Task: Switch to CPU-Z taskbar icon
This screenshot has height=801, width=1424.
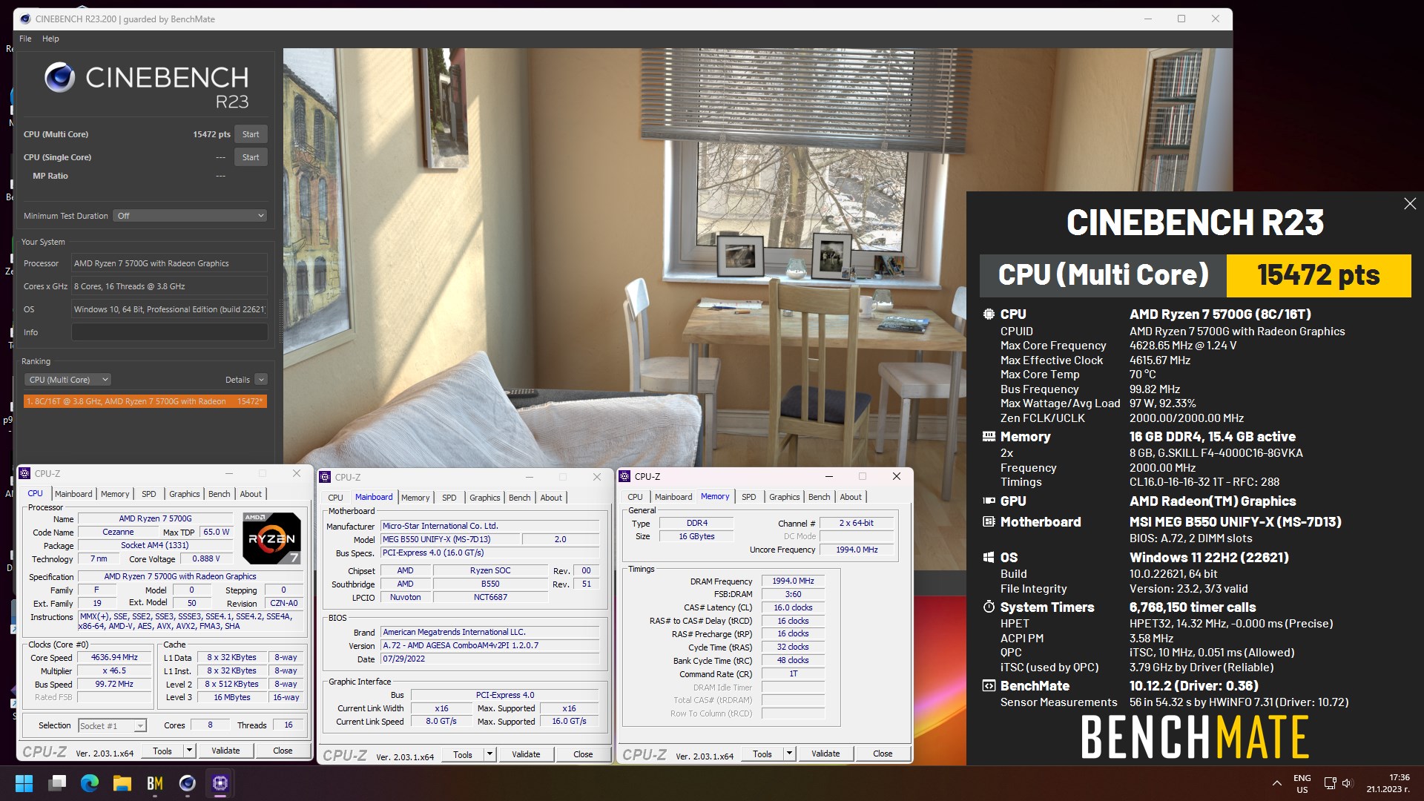Action: pyautogui.click(x=220, y=783)
